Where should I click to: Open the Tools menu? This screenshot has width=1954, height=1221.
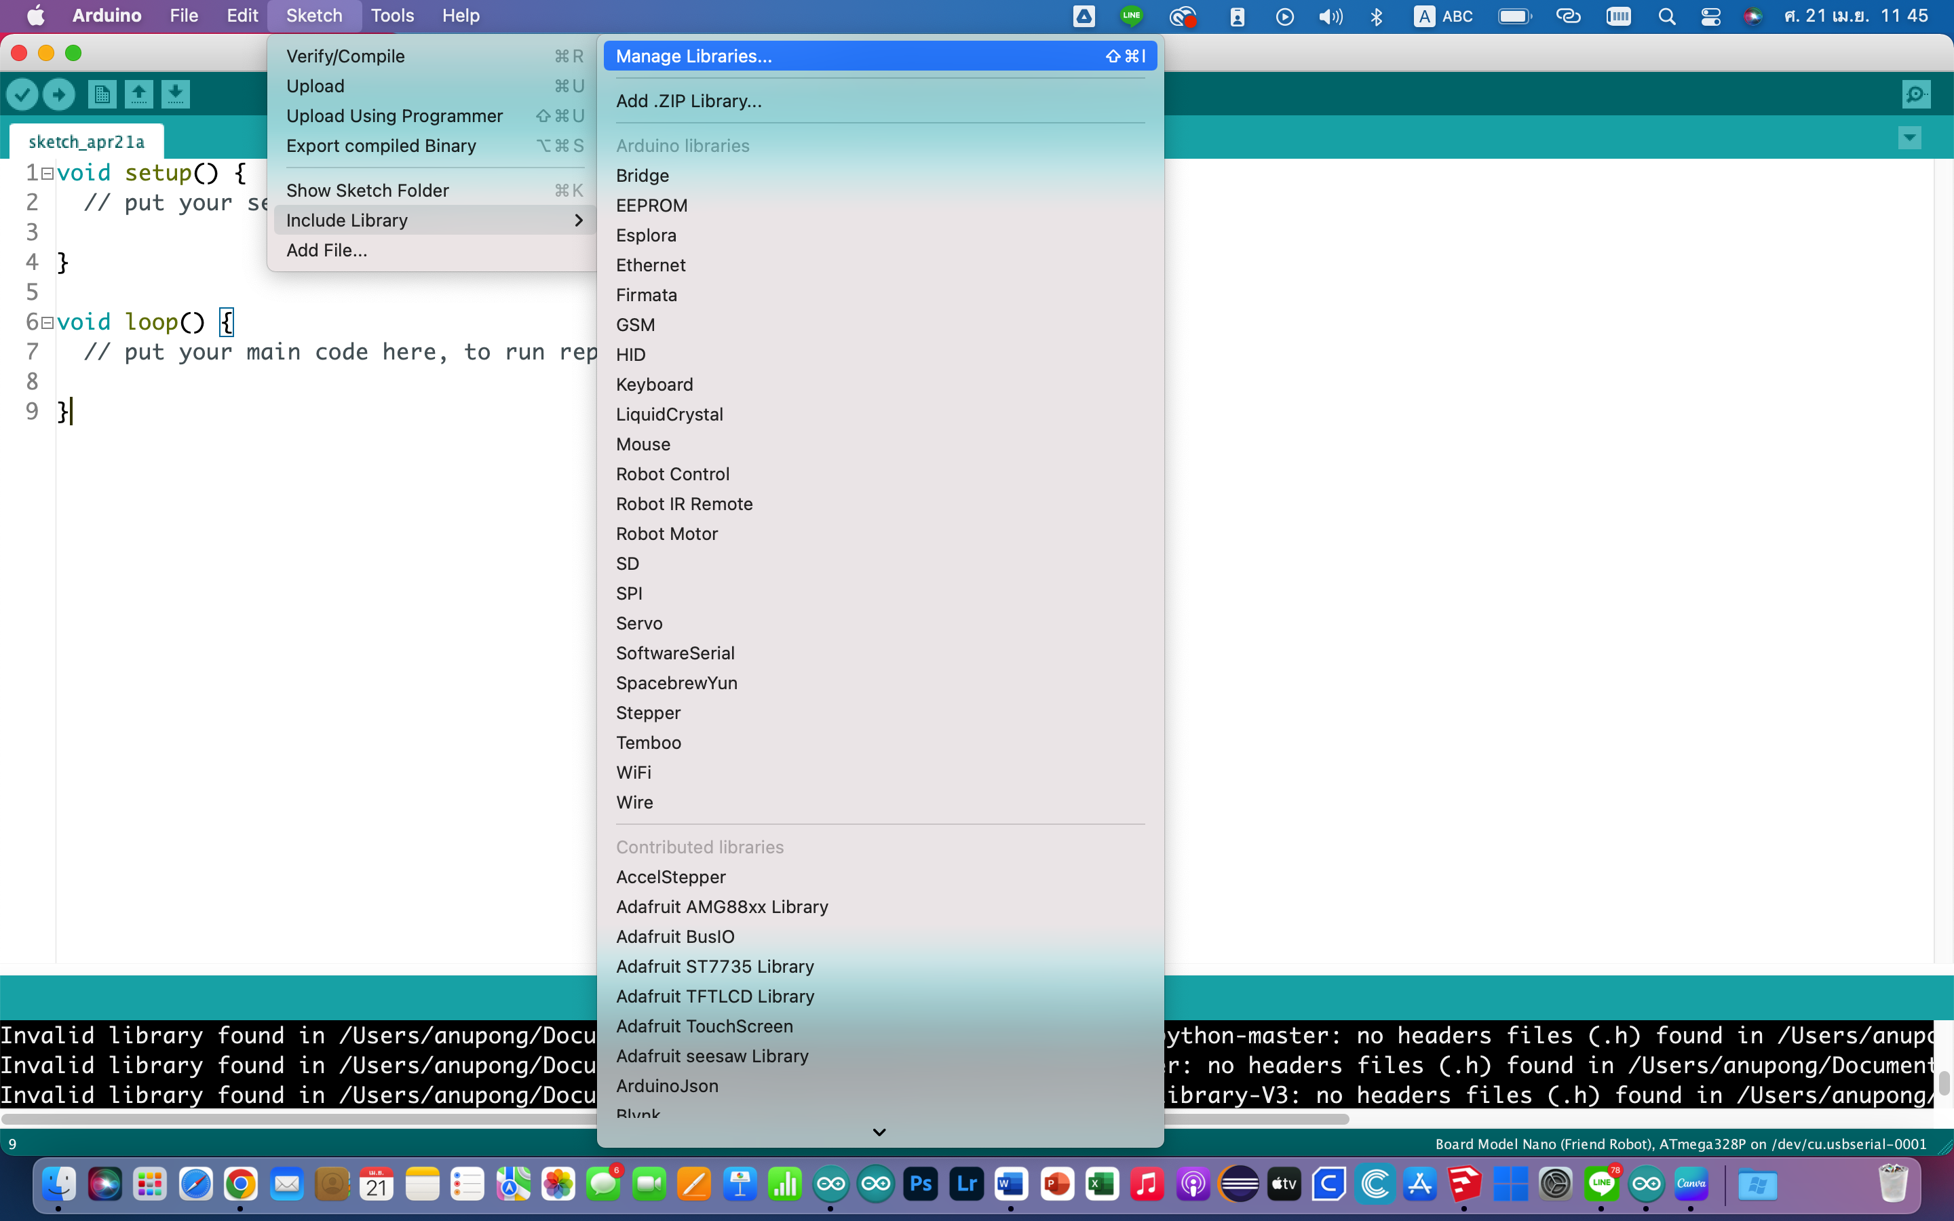392,16
